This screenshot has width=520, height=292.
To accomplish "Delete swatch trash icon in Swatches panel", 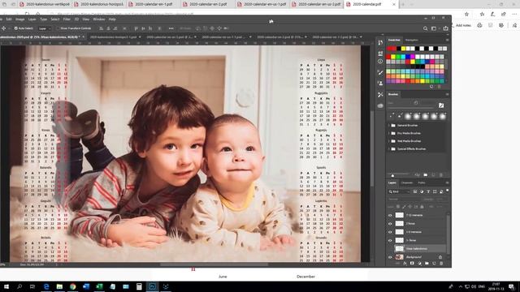I will click(x=440, y=87).
